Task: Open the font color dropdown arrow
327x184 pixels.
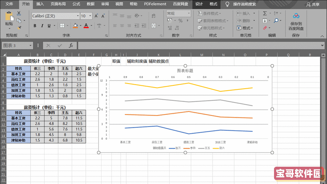Action: click(x=91, y=26)
